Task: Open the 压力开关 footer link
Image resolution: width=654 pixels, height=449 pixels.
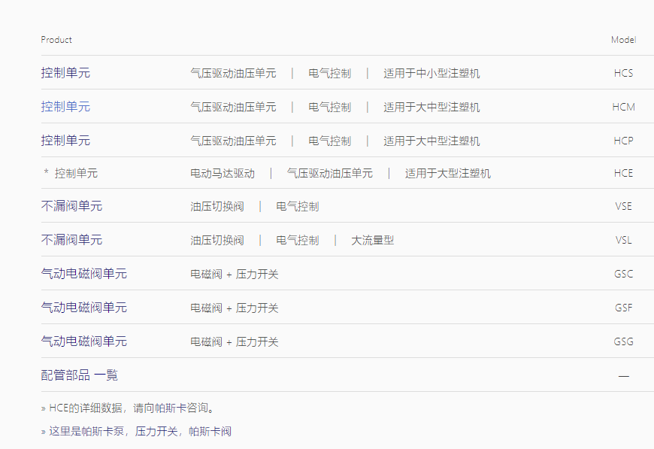Action: point(156,432)
